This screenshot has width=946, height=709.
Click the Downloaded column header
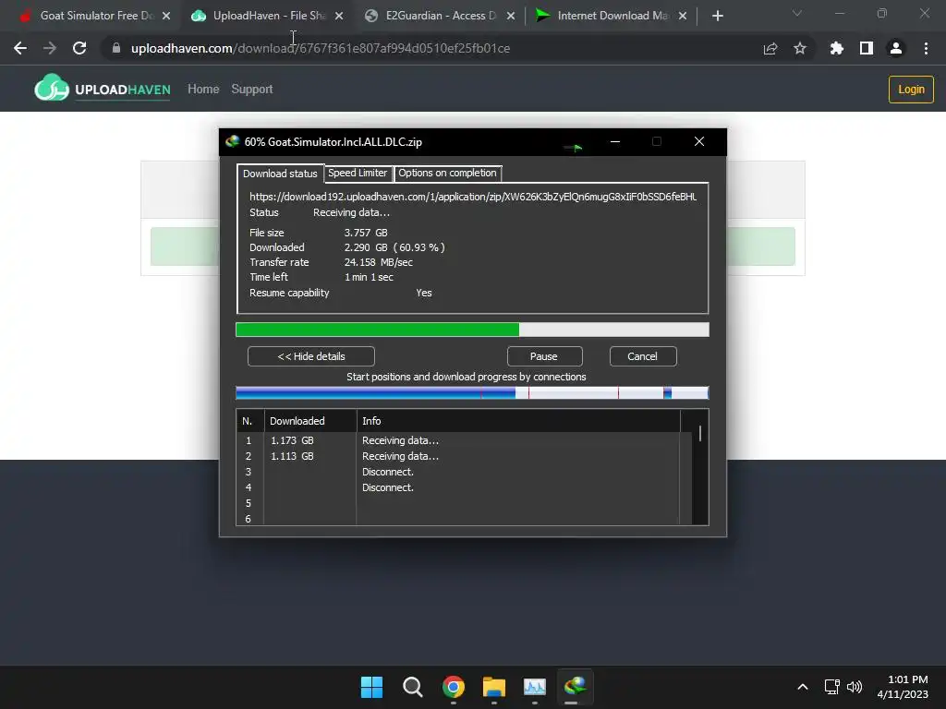tap(310, 421)
